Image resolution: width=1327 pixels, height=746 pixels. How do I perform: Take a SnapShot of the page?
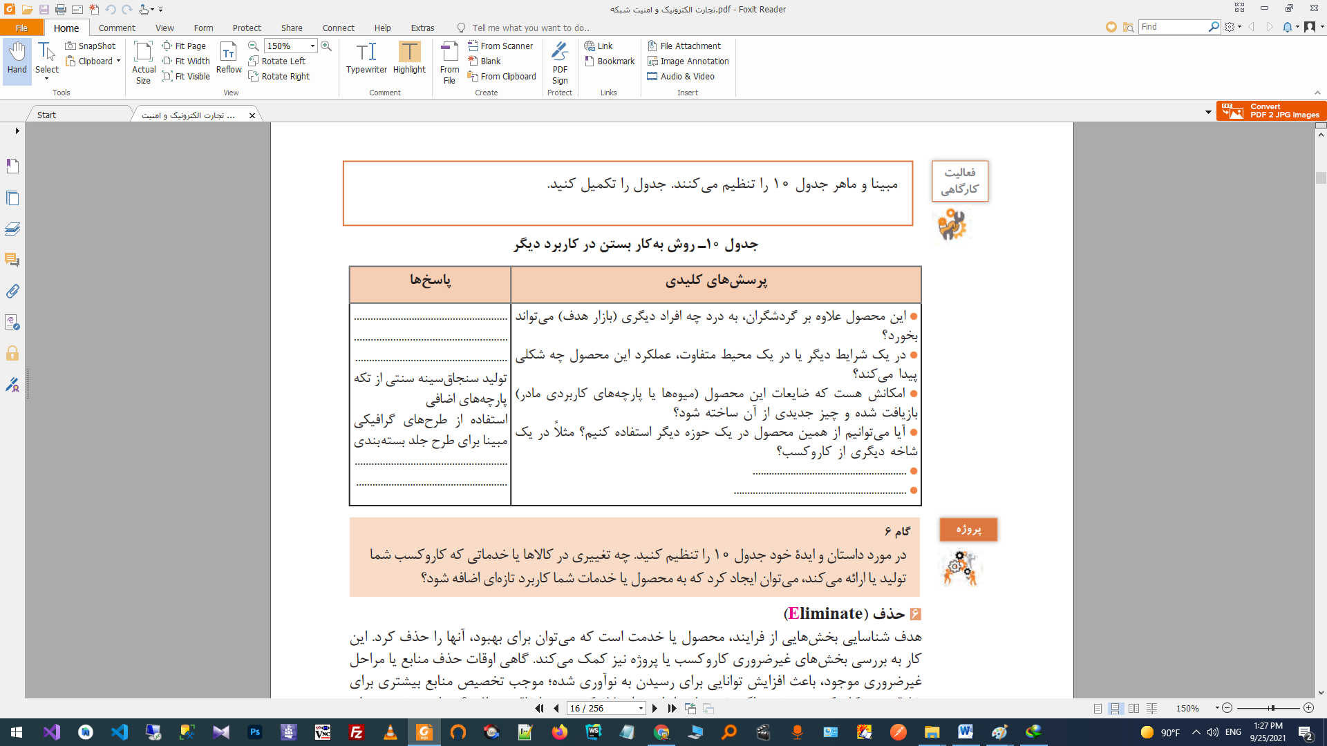click(x=91, y=46)
